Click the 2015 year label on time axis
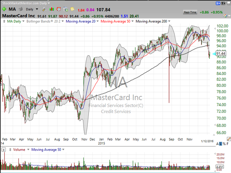Image resolution: width=231 pixels, height=173 pixels. pyautogui.click(x=101, y=143)
